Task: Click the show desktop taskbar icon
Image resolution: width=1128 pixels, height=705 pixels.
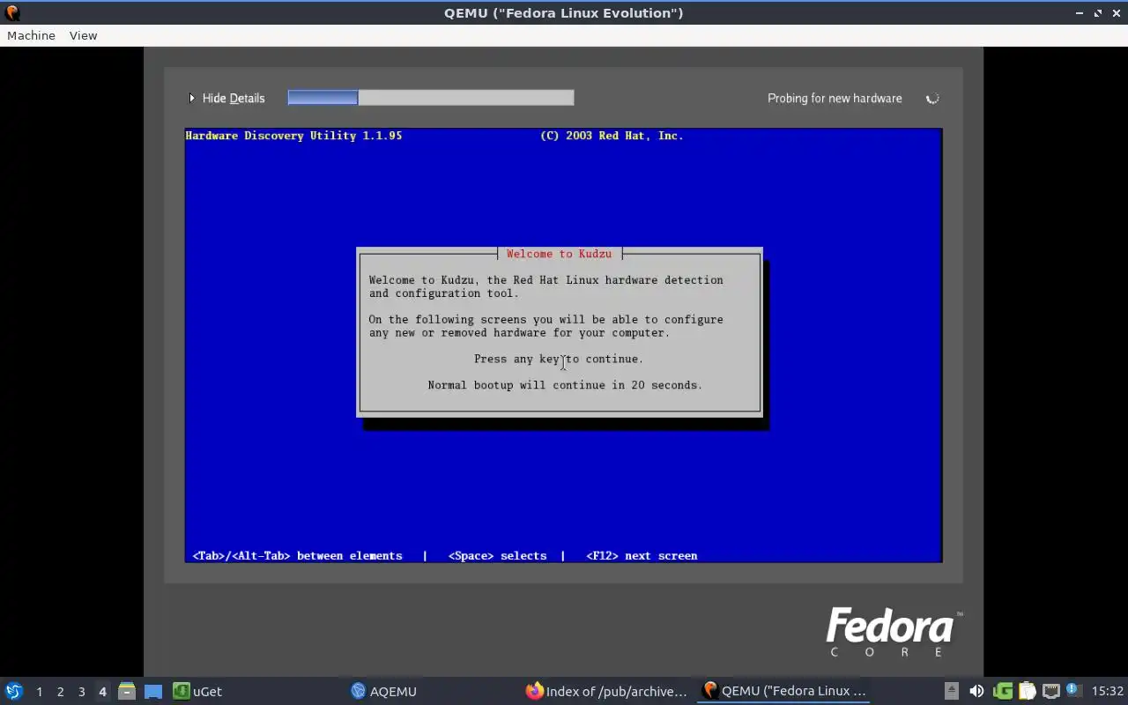Action: click(153, 691)
